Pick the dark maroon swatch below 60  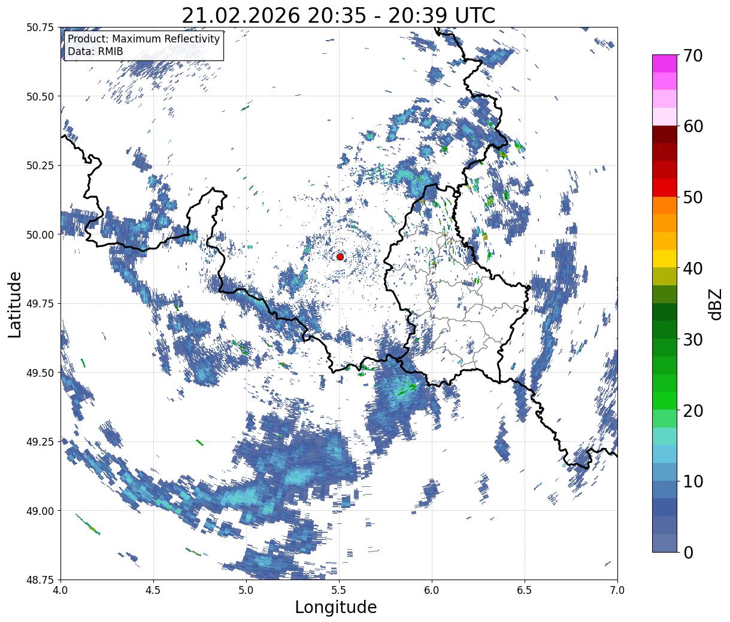click(665, 134)
